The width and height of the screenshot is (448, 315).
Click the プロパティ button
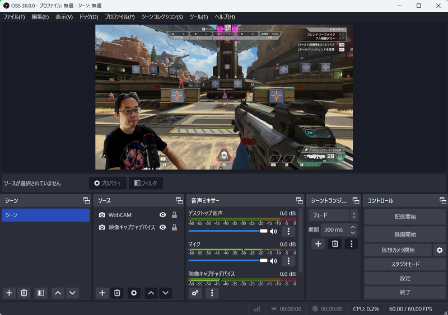click(x=108, y=183)
